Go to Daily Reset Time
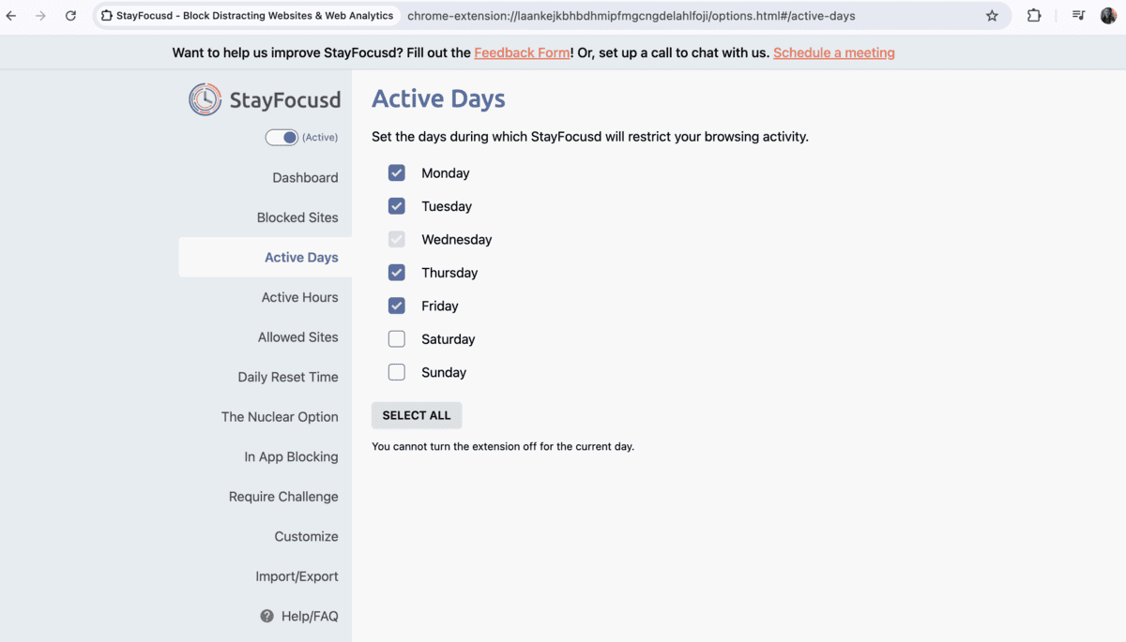Screen dimensions: 1126x642 click(288, 377)
